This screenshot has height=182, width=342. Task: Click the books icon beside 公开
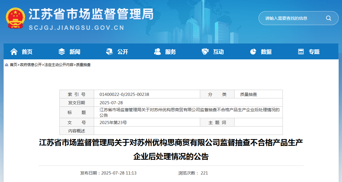[109, 52]
